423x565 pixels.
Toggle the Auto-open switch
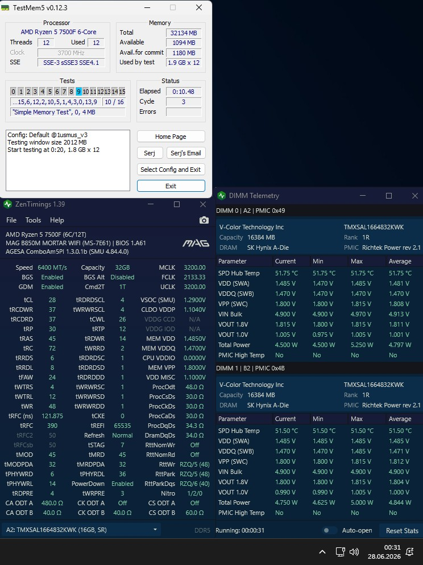[x=329, y=530]
